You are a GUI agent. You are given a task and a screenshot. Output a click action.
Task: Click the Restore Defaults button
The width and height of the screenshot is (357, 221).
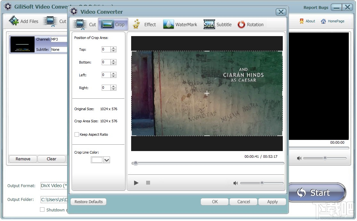pyautogui.click(x=88, y=202)
